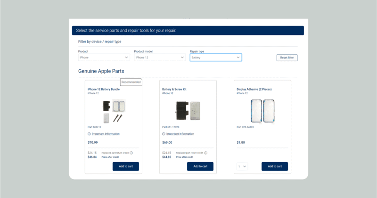Open the Repair type dropdown showing Battery

tap(216, 58)
